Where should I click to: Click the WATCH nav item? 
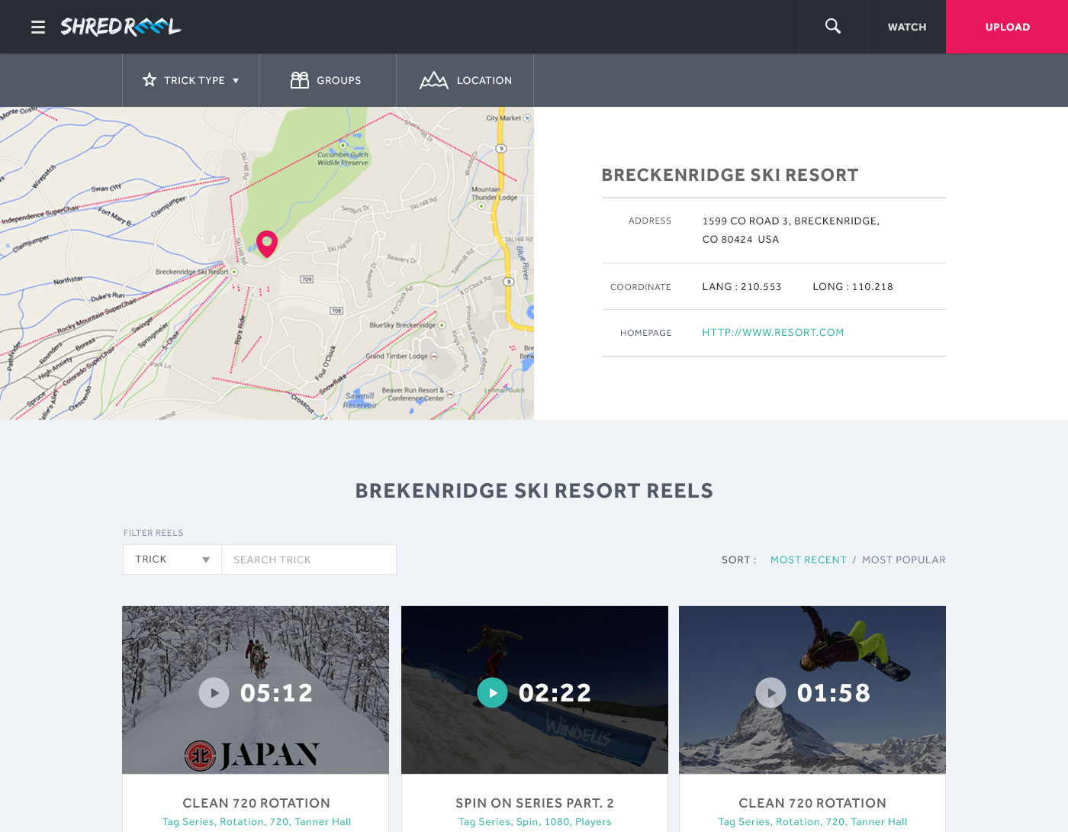pyautogui.click(x=907, y=27)
